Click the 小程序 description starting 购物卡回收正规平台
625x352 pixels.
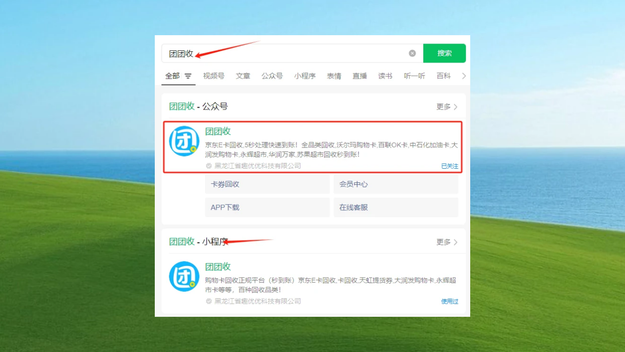(x=332, y=285)
